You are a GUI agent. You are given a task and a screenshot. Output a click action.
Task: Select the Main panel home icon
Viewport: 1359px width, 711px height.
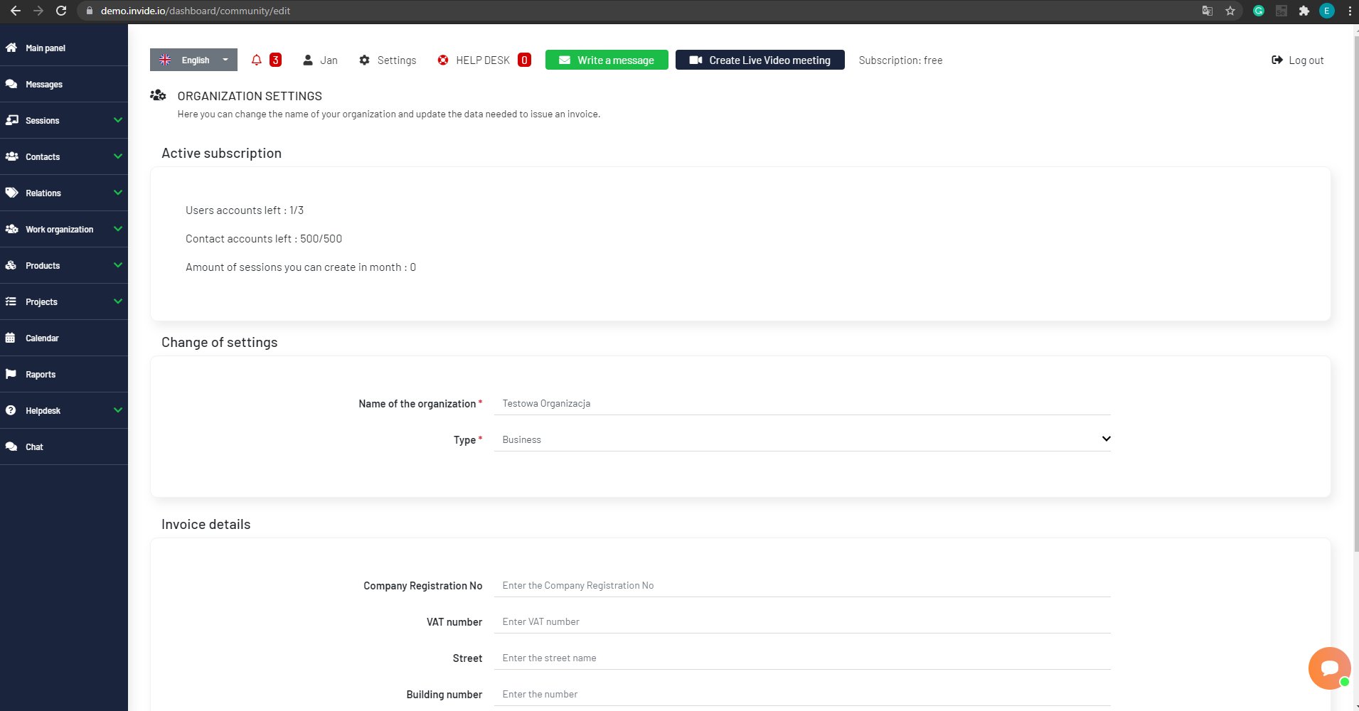(x=11, y=47)
